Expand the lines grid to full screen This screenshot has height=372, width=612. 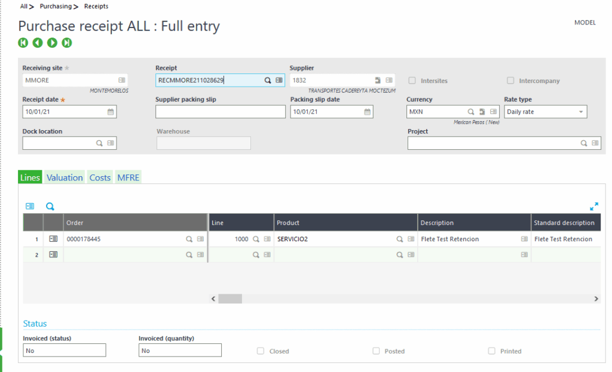(x=594, y=206)
